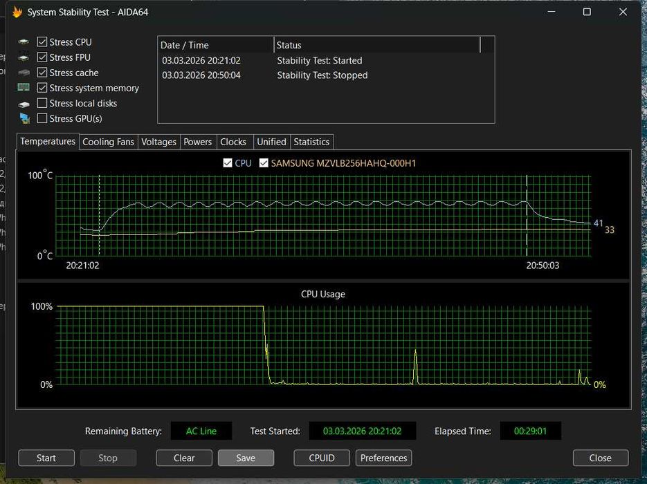The image size is (647, 484).
Task: Click the cache chip icon beside Stress cache
Action: (24, 73)
